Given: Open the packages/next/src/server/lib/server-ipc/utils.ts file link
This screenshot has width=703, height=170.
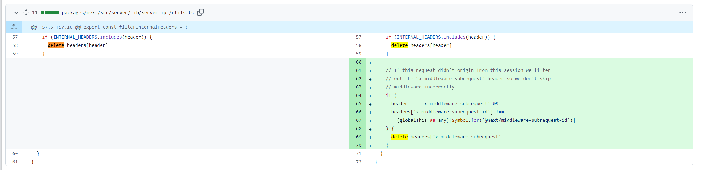Looking at the screenshot, I should [127, 12].
